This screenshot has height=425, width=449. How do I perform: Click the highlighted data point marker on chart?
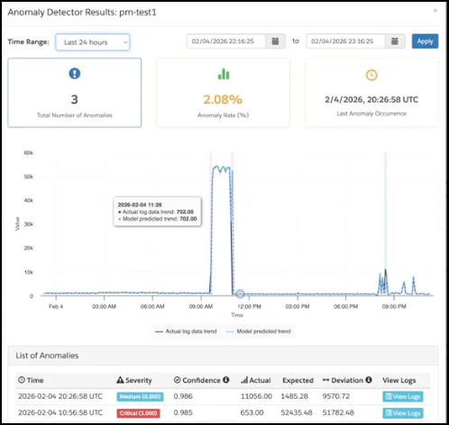(x=240, y=294)
